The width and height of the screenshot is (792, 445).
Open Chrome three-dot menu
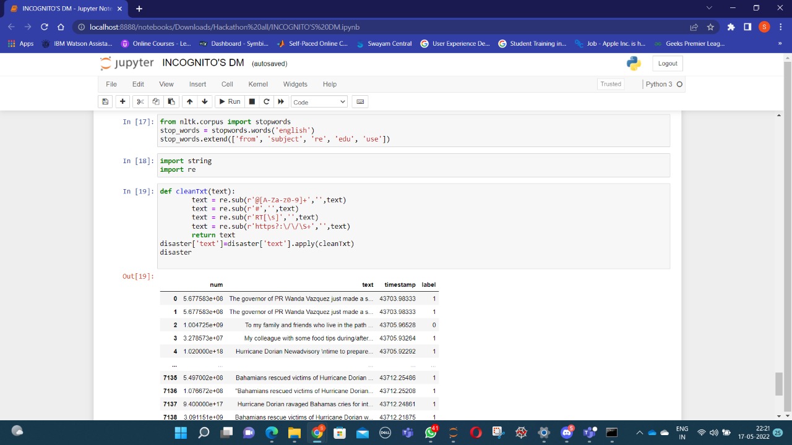[780, 27]
